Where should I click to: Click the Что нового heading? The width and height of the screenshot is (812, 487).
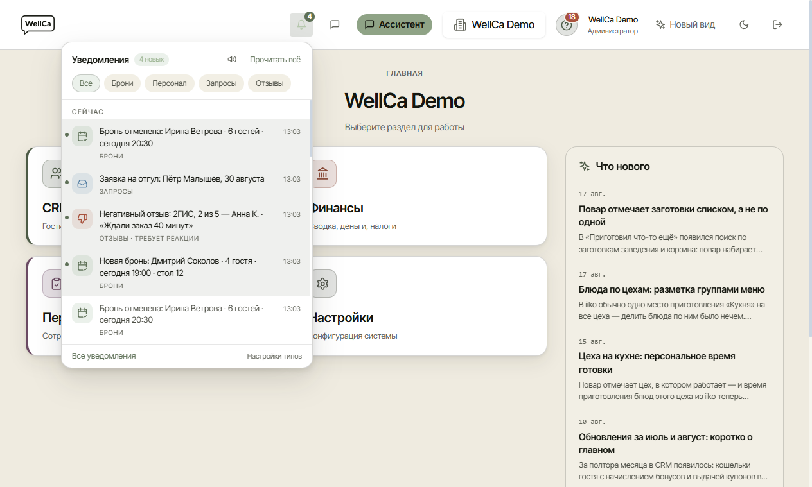tap(622, 167)
